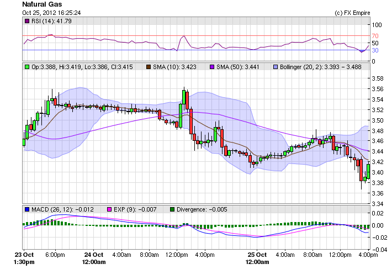Click the dark green Divergence legend swatch
This screenshot has height=269, width=392.
tap(172, 209)
